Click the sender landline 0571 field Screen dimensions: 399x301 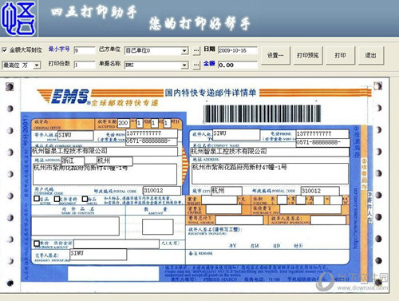point(152,141)
